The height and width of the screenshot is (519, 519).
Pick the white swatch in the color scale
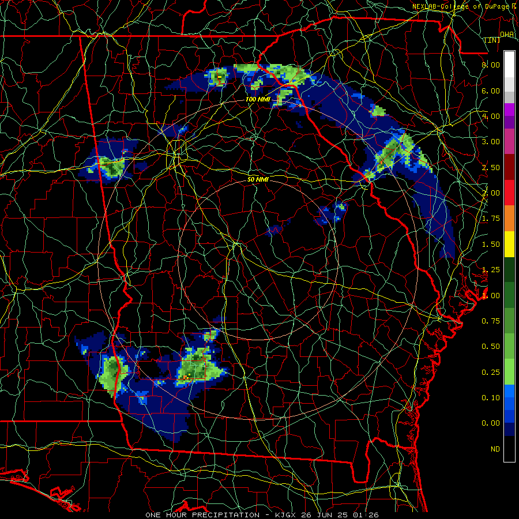click(x=509, y=65)
